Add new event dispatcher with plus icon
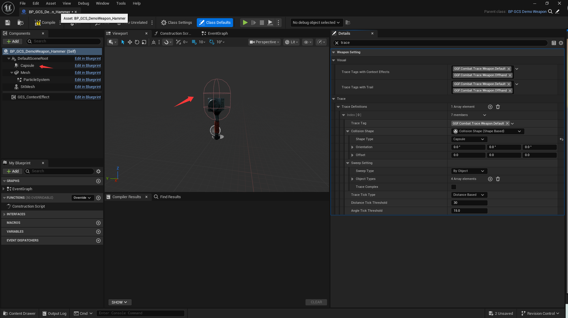The width and height of the screenshot is (568, 318). (x=98, y=241)
